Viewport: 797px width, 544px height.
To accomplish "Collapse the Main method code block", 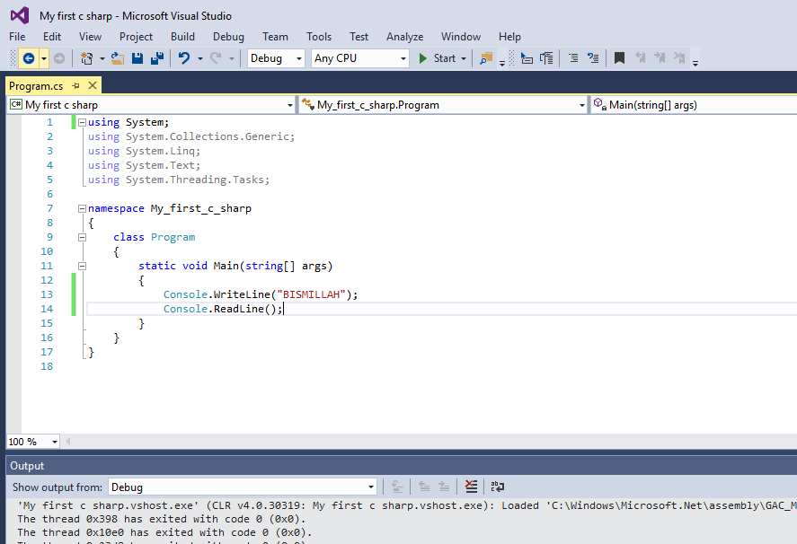I will point(82,266).
